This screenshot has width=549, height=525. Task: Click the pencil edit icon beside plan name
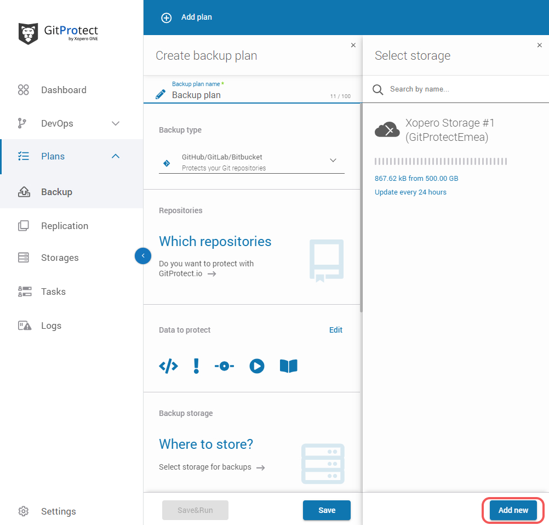(x=161, y=94)
